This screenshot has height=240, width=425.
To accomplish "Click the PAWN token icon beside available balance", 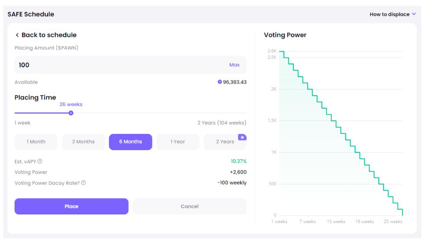I will 220,82.
